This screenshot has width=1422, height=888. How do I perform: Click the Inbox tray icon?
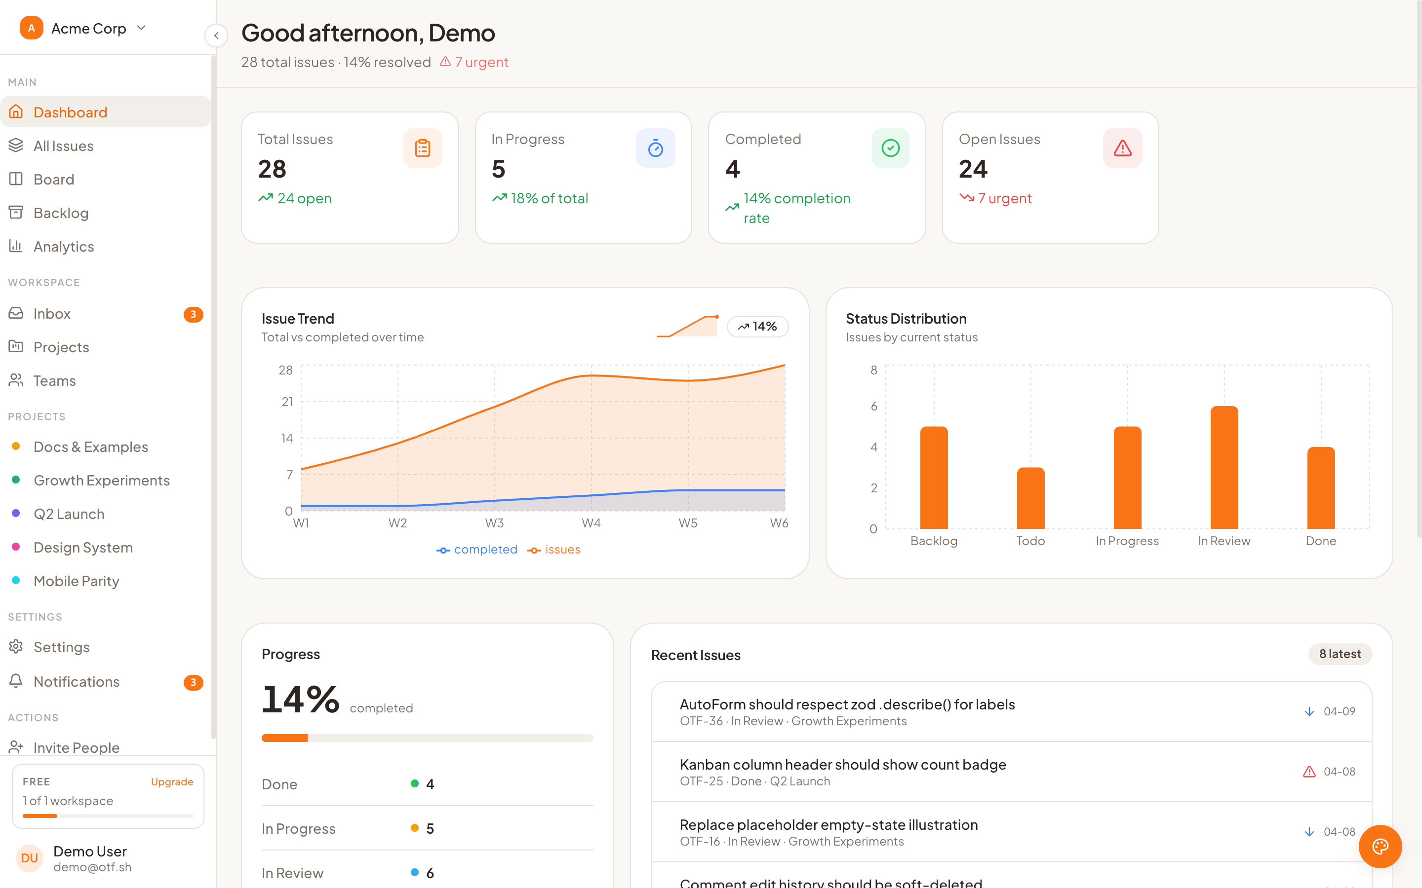[16, 313]
